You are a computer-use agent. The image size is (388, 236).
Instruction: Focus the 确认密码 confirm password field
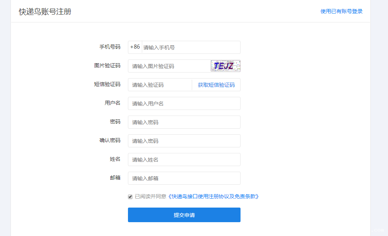pyautogui.click(x=184, y=141)
